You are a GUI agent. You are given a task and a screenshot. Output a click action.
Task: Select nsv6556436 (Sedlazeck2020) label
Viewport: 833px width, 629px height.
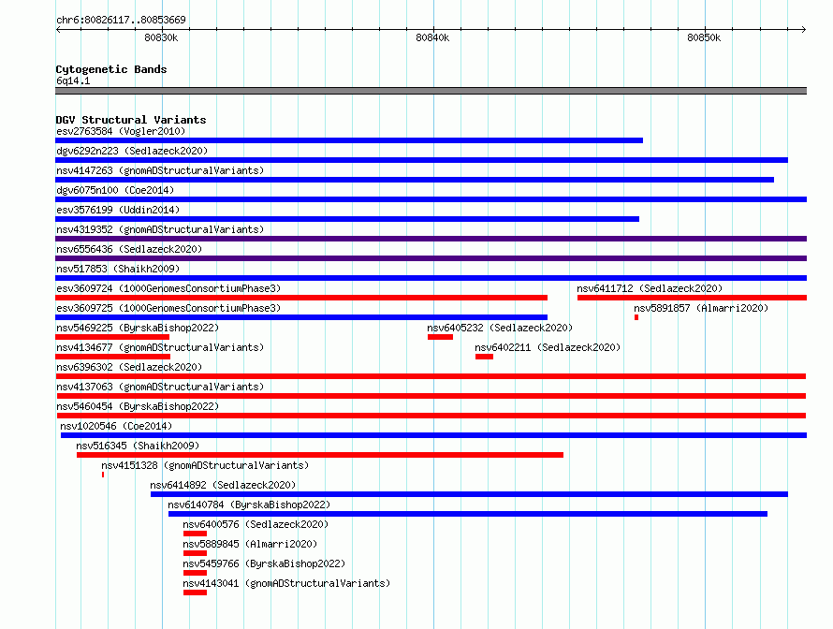coord(129,249)
